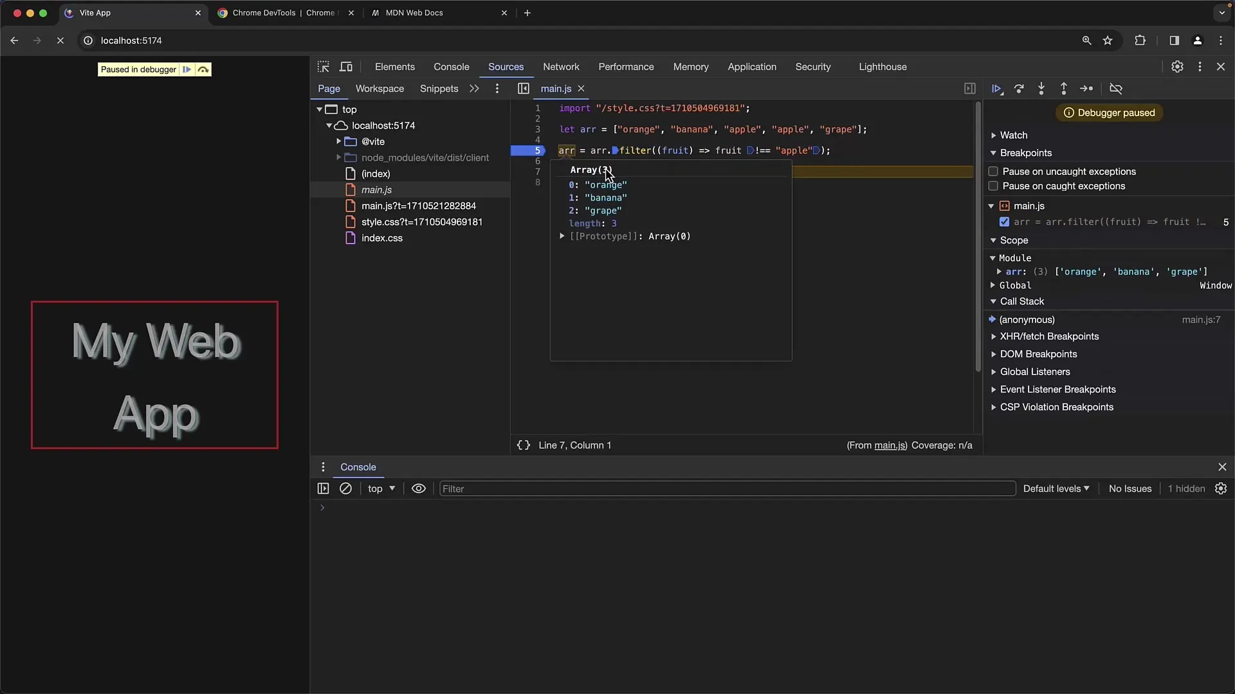Focus the console Filter input

click(727, 489)
